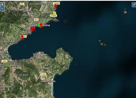The width and height of the screenshot is (136, 98).
Task: Click the St-Tropez town label
Action: click(40, 54)
